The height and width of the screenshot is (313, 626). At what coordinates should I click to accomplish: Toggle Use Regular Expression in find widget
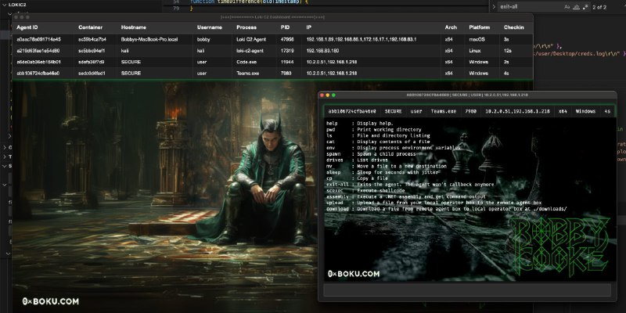585,7
